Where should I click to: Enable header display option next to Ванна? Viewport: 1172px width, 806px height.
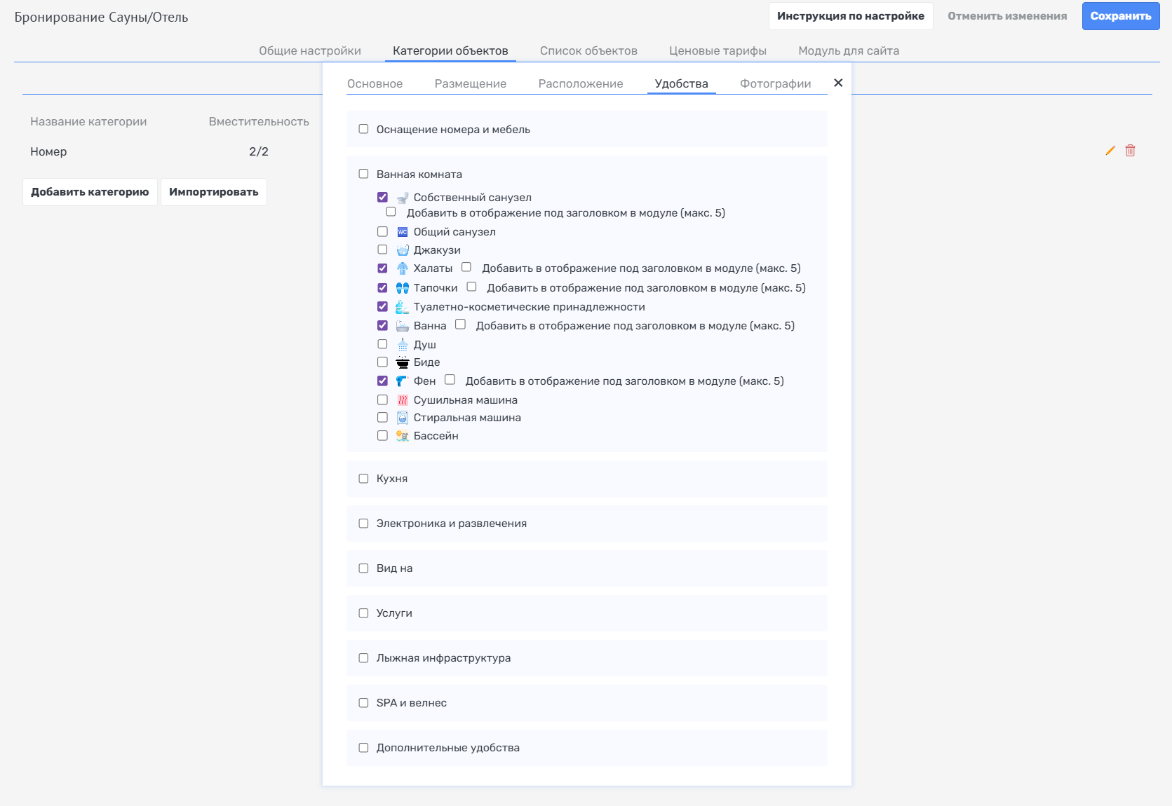click(461, 325)
